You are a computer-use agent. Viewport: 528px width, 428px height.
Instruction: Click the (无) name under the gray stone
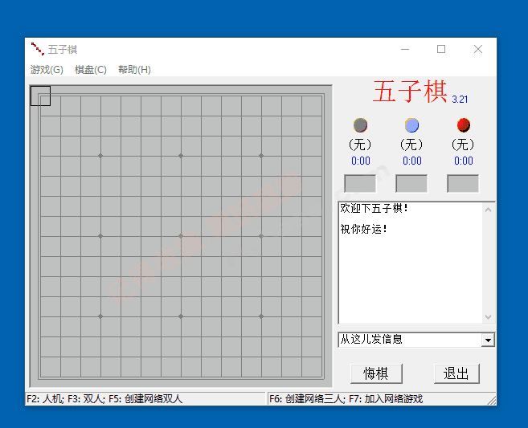pos(360,145)
